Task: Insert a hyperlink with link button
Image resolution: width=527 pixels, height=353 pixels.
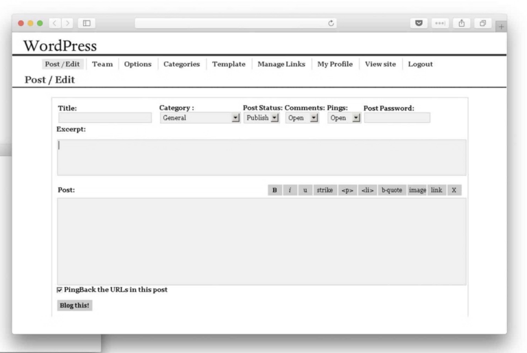Action: 436,190
